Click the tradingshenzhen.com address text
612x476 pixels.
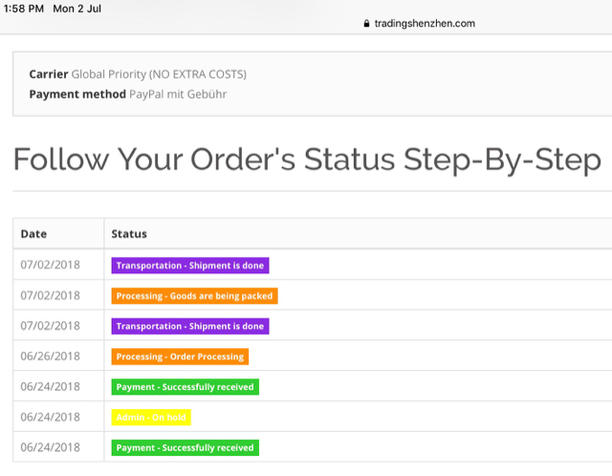point(425,23)
